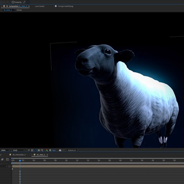Switch to the Layer (none) tab
Screen dimensions: 184x184
(x=40, y=6)
